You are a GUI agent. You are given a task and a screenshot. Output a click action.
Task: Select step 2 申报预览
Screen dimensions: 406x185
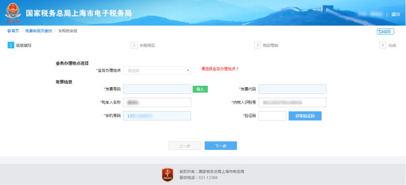click(x=143, y=45)
